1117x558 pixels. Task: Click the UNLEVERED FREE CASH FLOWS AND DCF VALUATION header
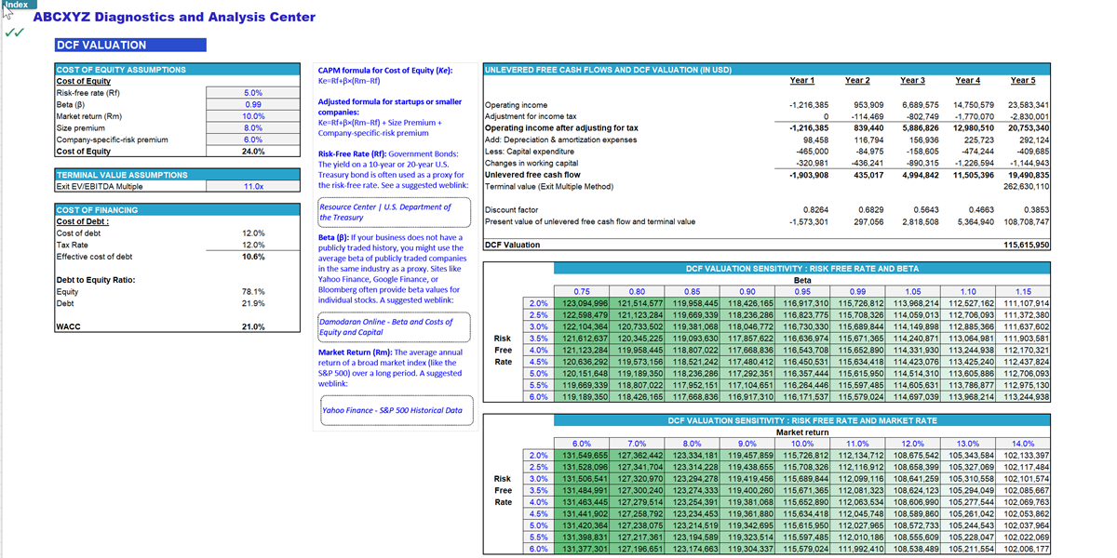pyautogui.click(x=766, y=70)
